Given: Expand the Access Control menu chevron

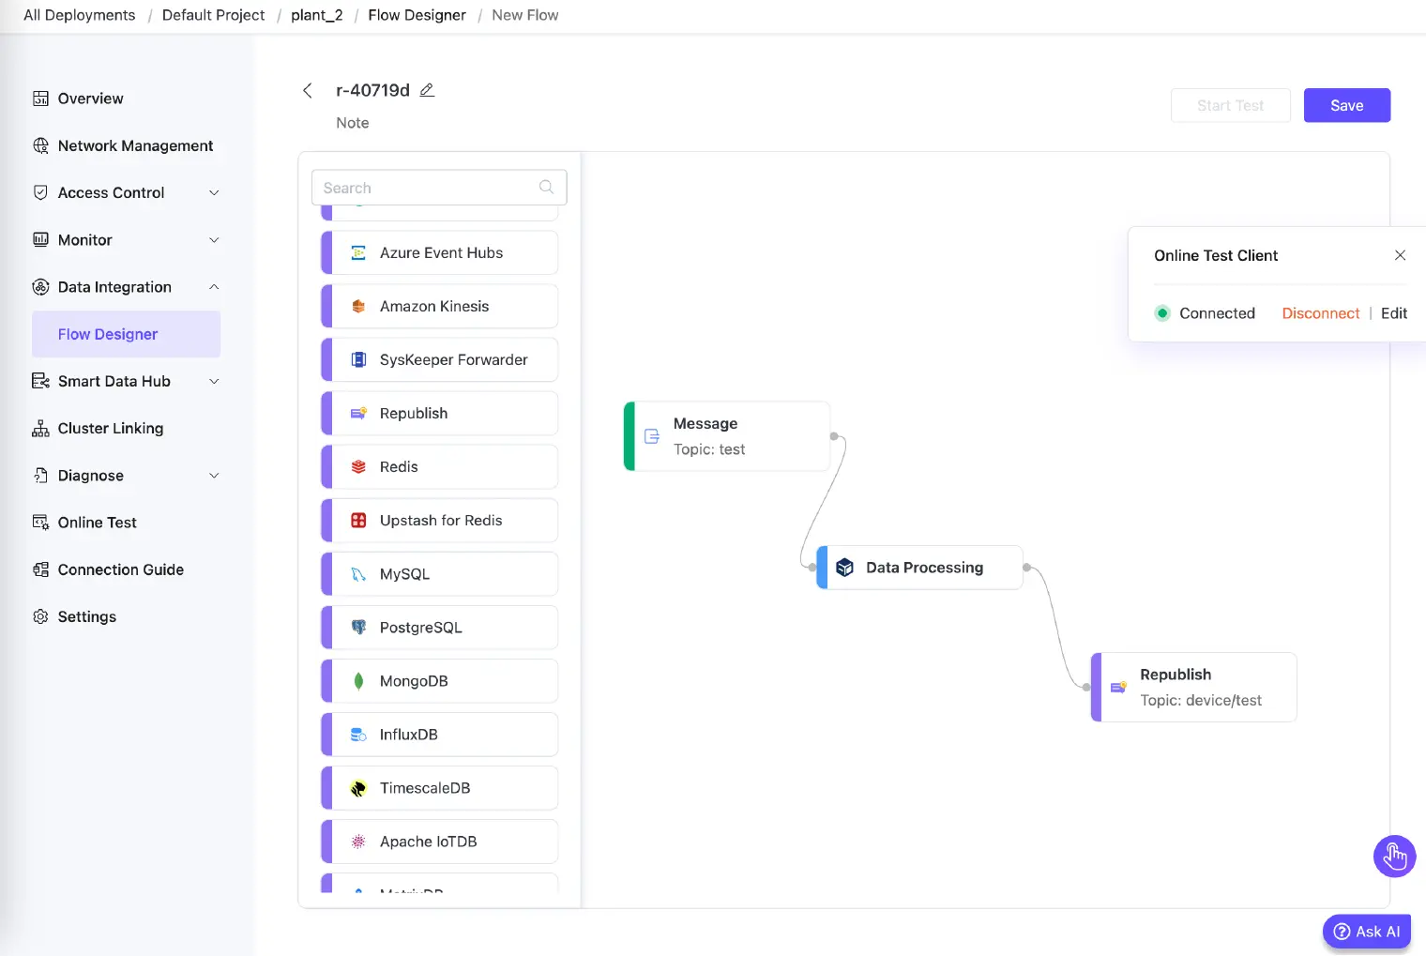Looking at the screenshot, I should [x=214, y=192].
